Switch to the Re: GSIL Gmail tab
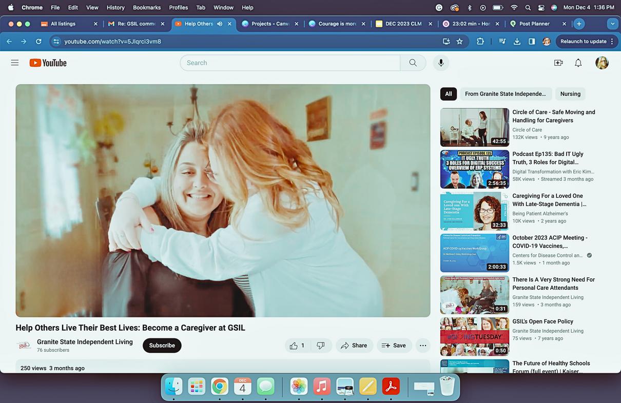 point(137,24)
